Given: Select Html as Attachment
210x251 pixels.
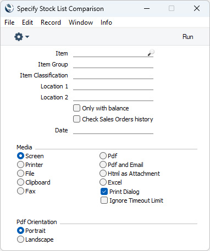Looking at the screenshot, I should (x=103, y=174).
